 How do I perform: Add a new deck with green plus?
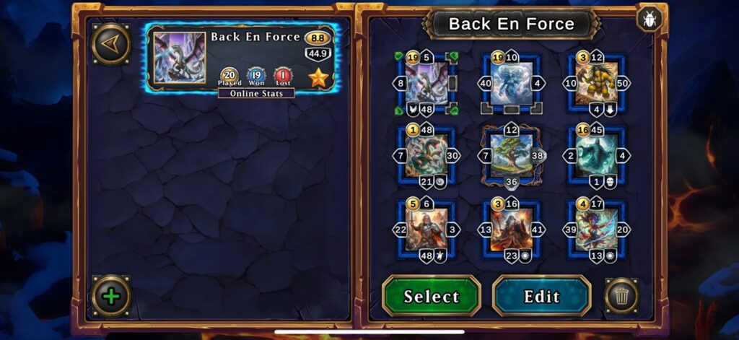tap(111, 296)
